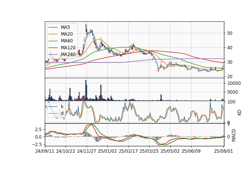Click the 25/05/02 date label
Image resolution: width=249 pixels, height=178 pixels.
170,151
